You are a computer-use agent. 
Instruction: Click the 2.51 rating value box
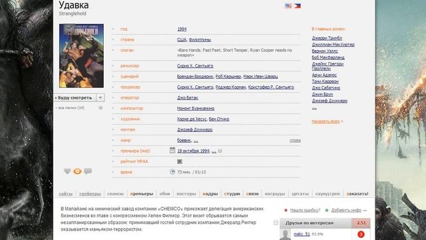(x=361, y=223)
